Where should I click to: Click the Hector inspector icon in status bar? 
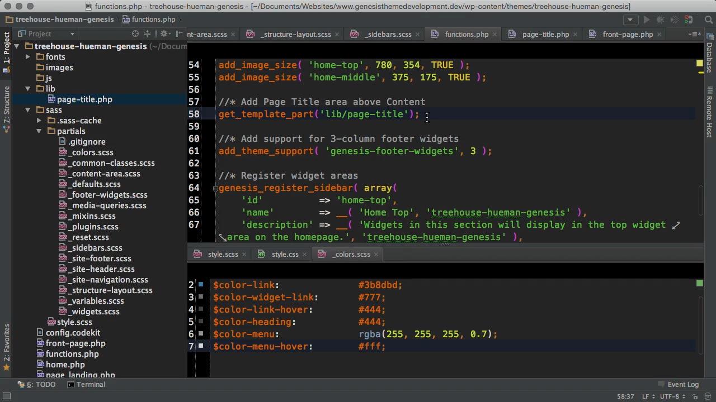pyautogui.click(x=708, y=396)
